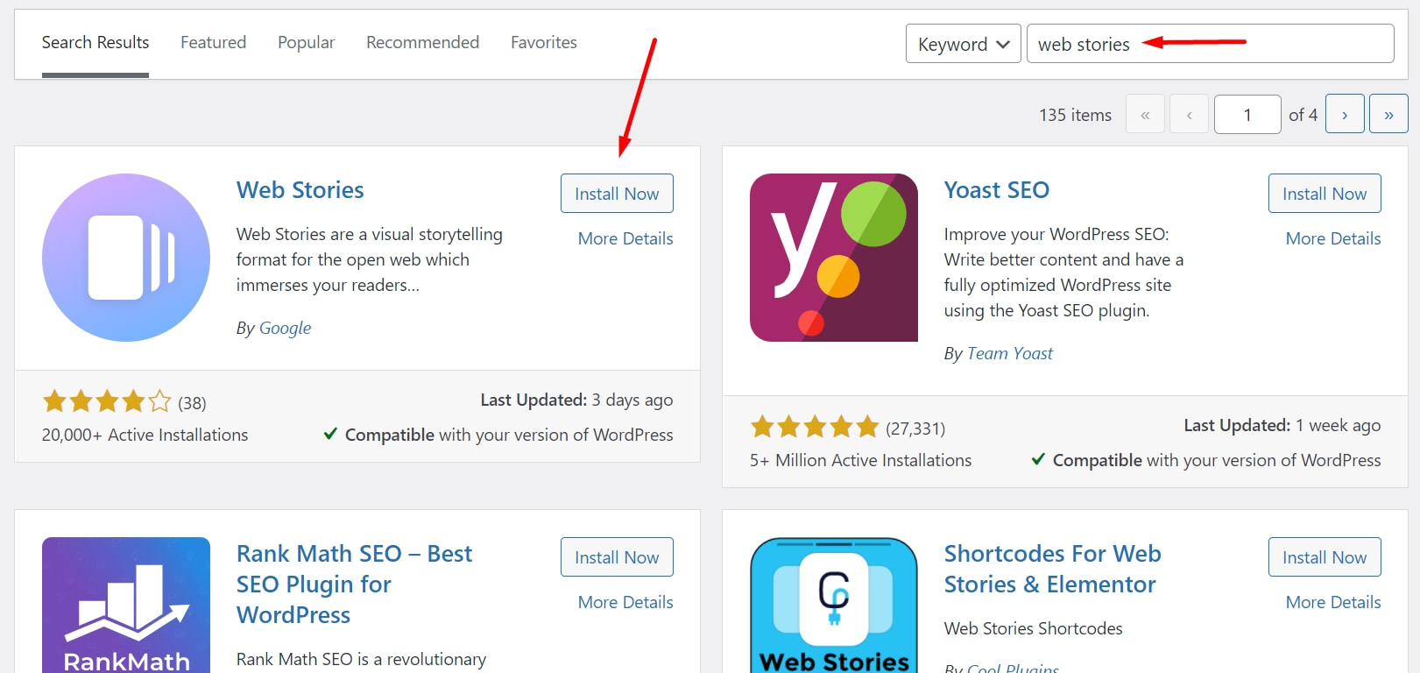
Task: Jump to the first results page
Action: [x=1145, y=113]
